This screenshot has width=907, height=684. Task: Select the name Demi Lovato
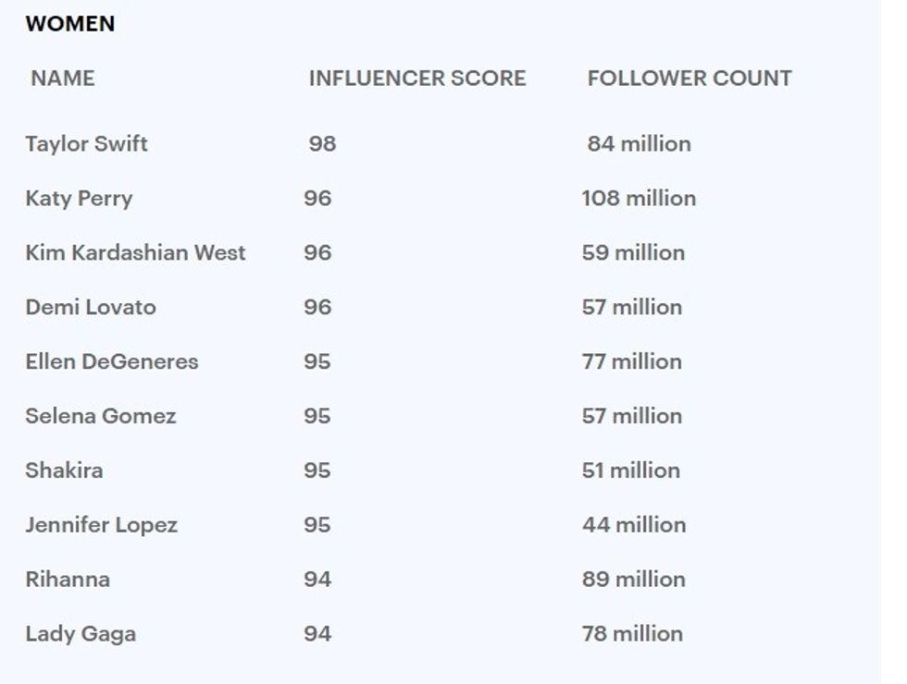tap(91, 307)
